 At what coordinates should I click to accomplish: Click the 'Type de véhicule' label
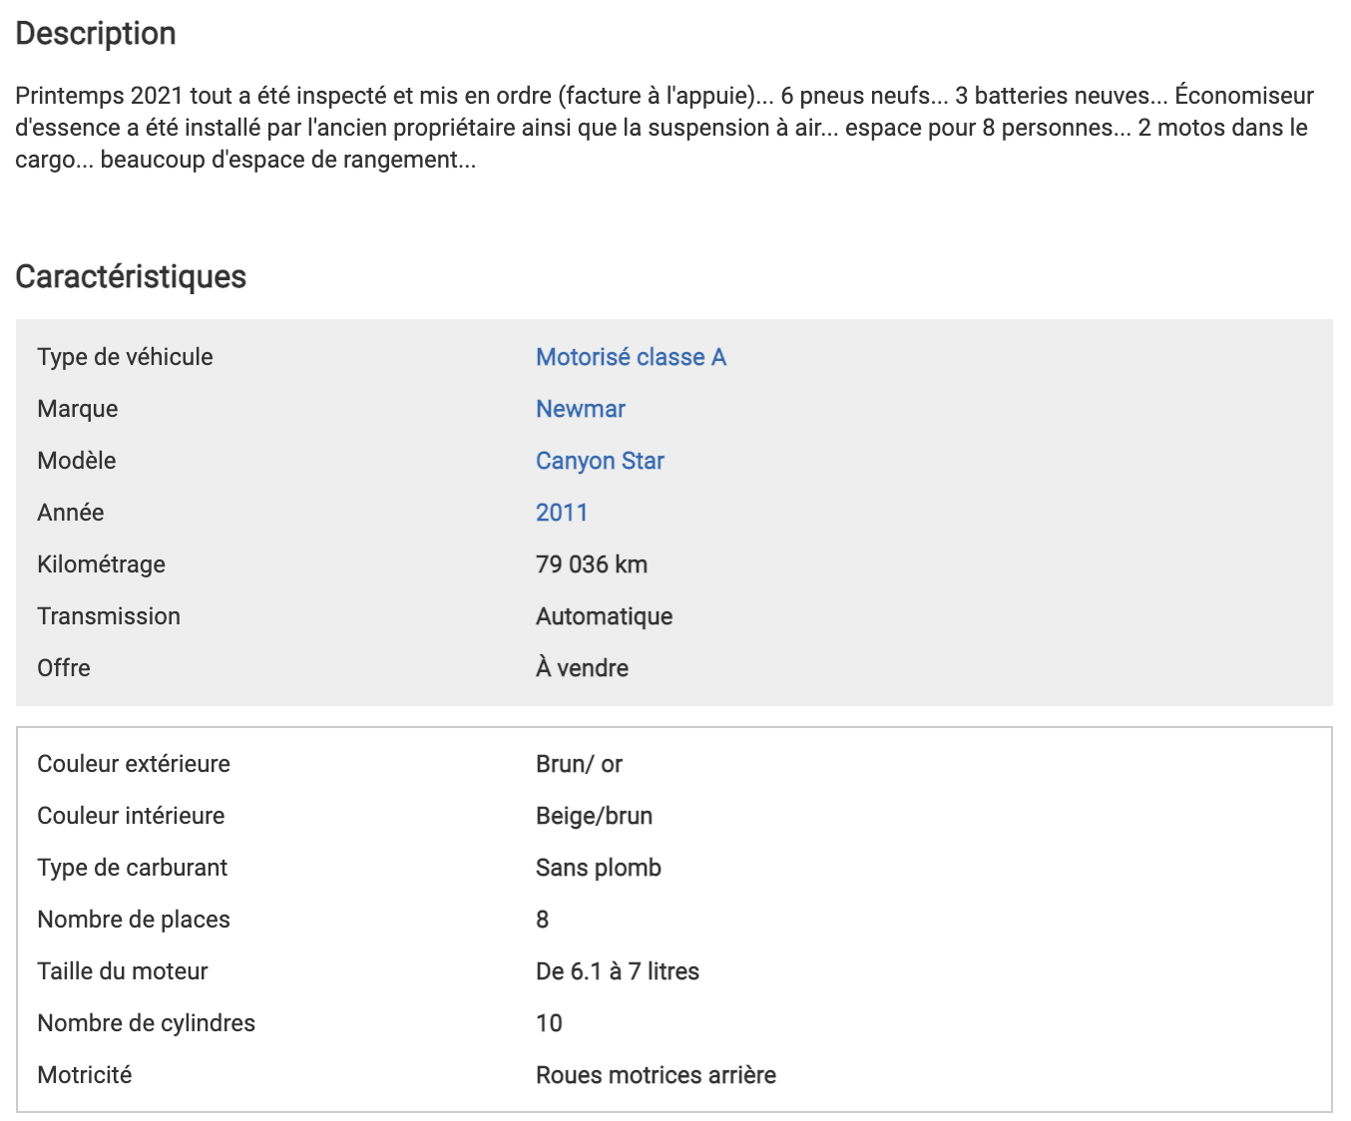tap(125, 357)
